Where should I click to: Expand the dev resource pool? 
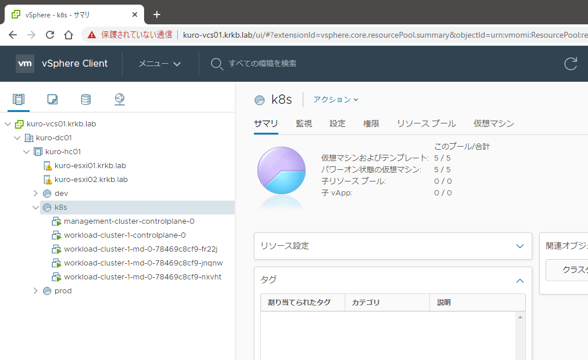(x=35, y=193)
